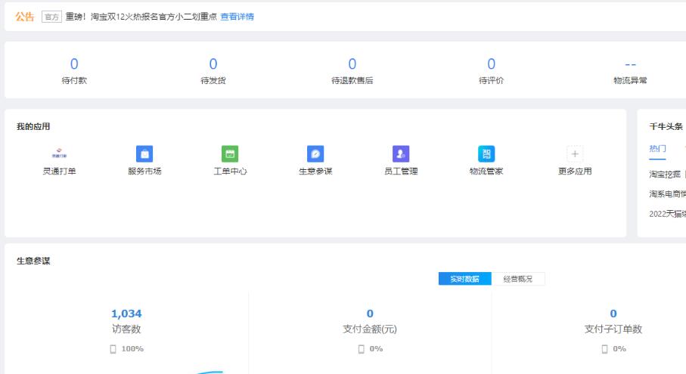The height and width of the screenshot is (374, 686).
Task: Launch the 生意参谋 app icon
Action: [x=315, y=154]
